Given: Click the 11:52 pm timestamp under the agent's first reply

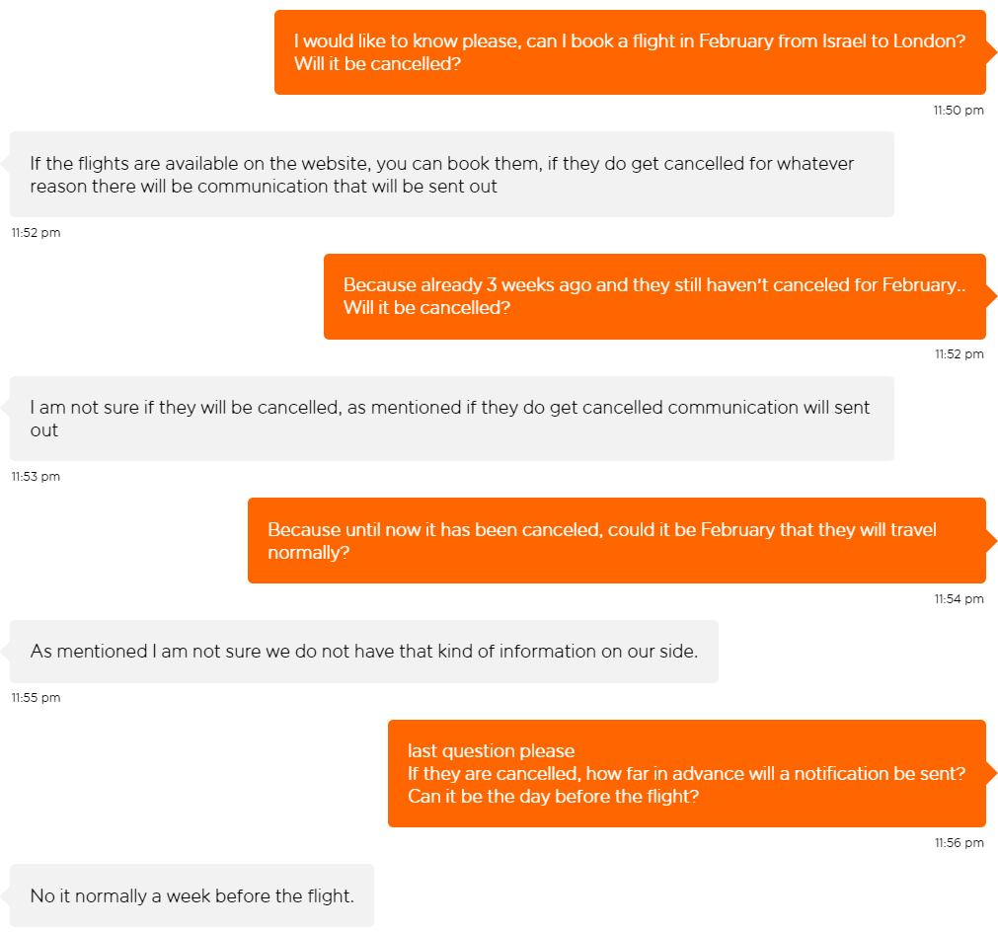Looking at the screenshot, I should [36, 233].
